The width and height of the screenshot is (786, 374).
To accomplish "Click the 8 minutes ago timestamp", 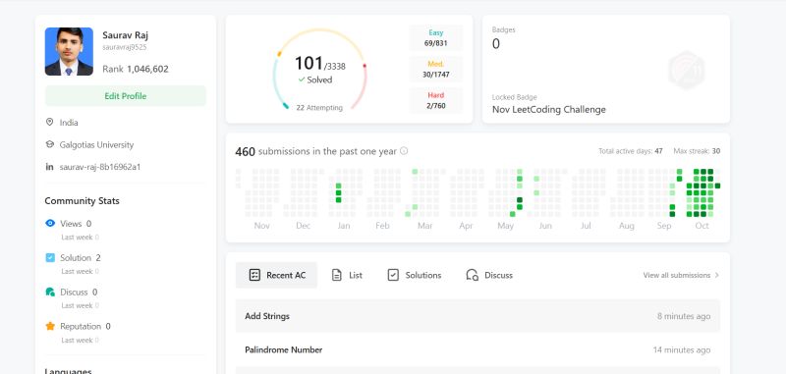I will pyautogui.click(x=684, y=316).
